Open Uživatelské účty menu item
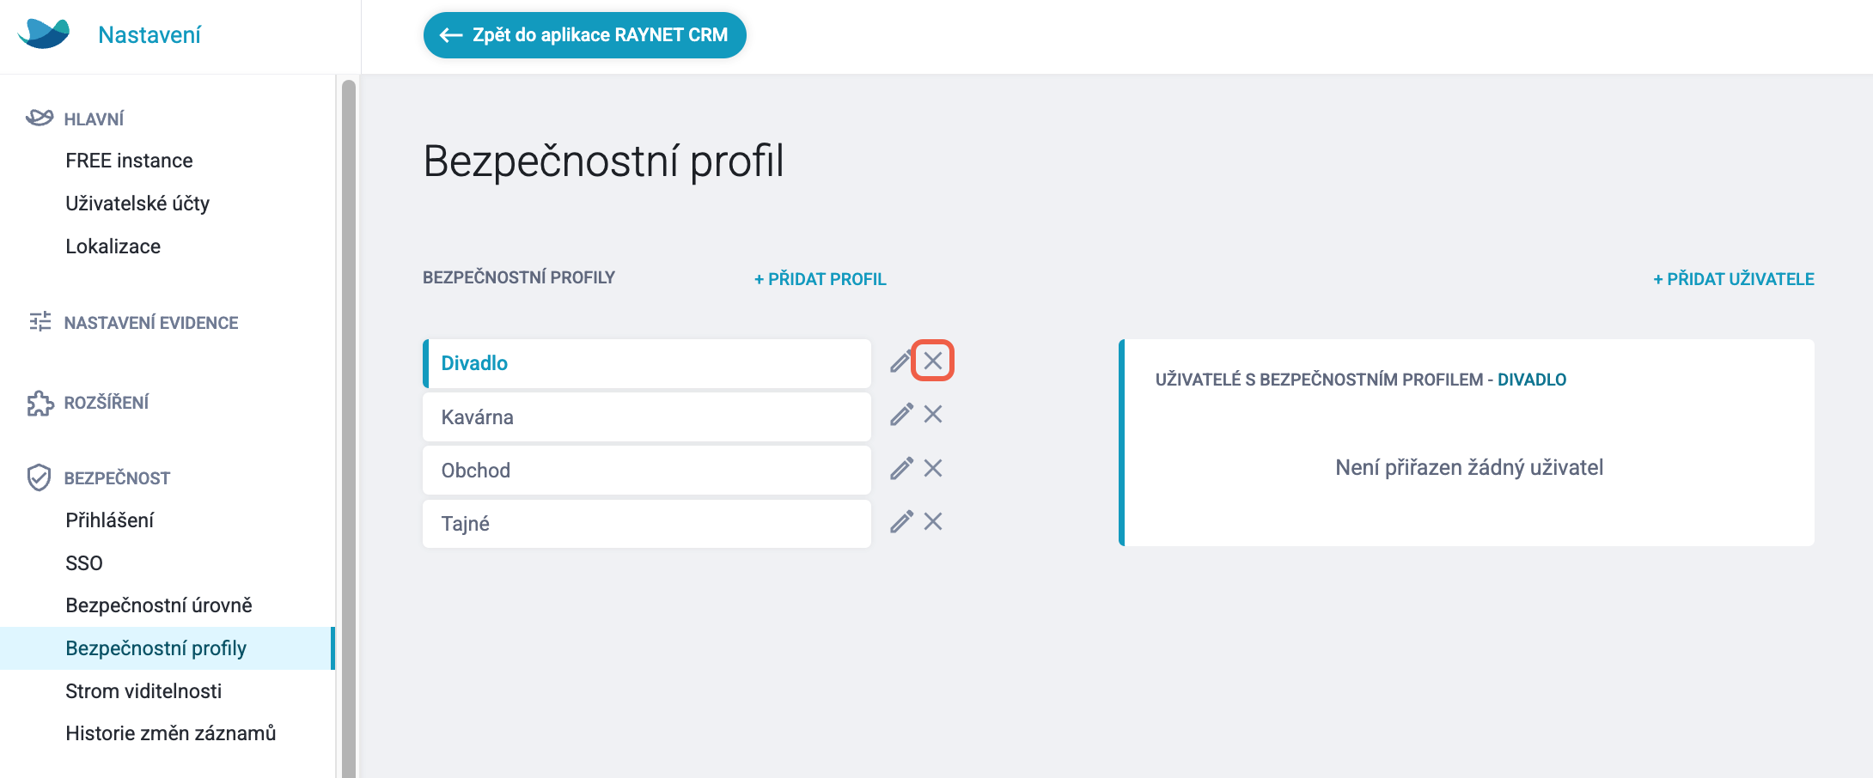1873x778 pixels. click(x=137, y=204)
